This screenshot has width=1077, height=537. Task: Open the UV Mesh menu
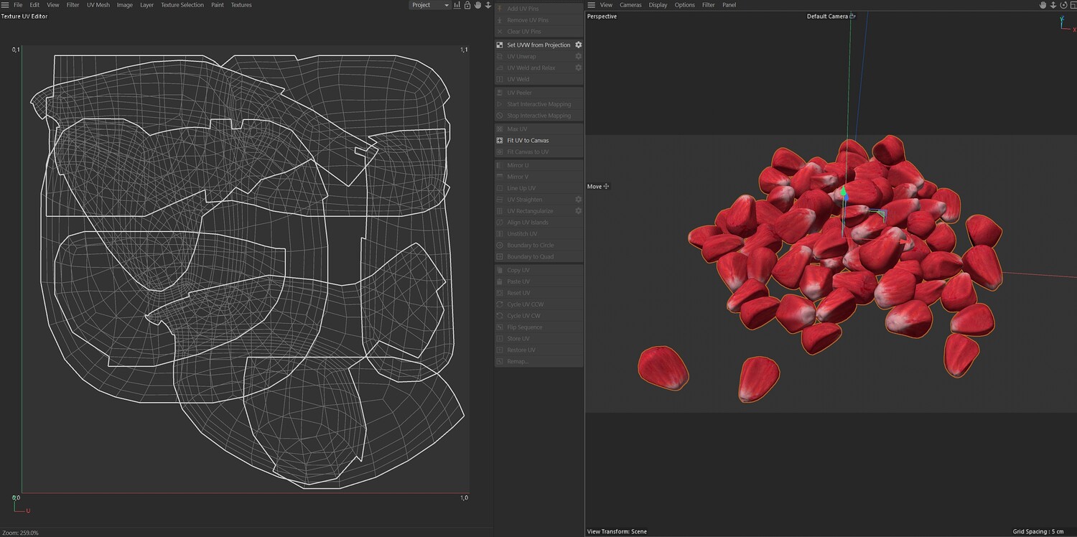tap(98, 5)
